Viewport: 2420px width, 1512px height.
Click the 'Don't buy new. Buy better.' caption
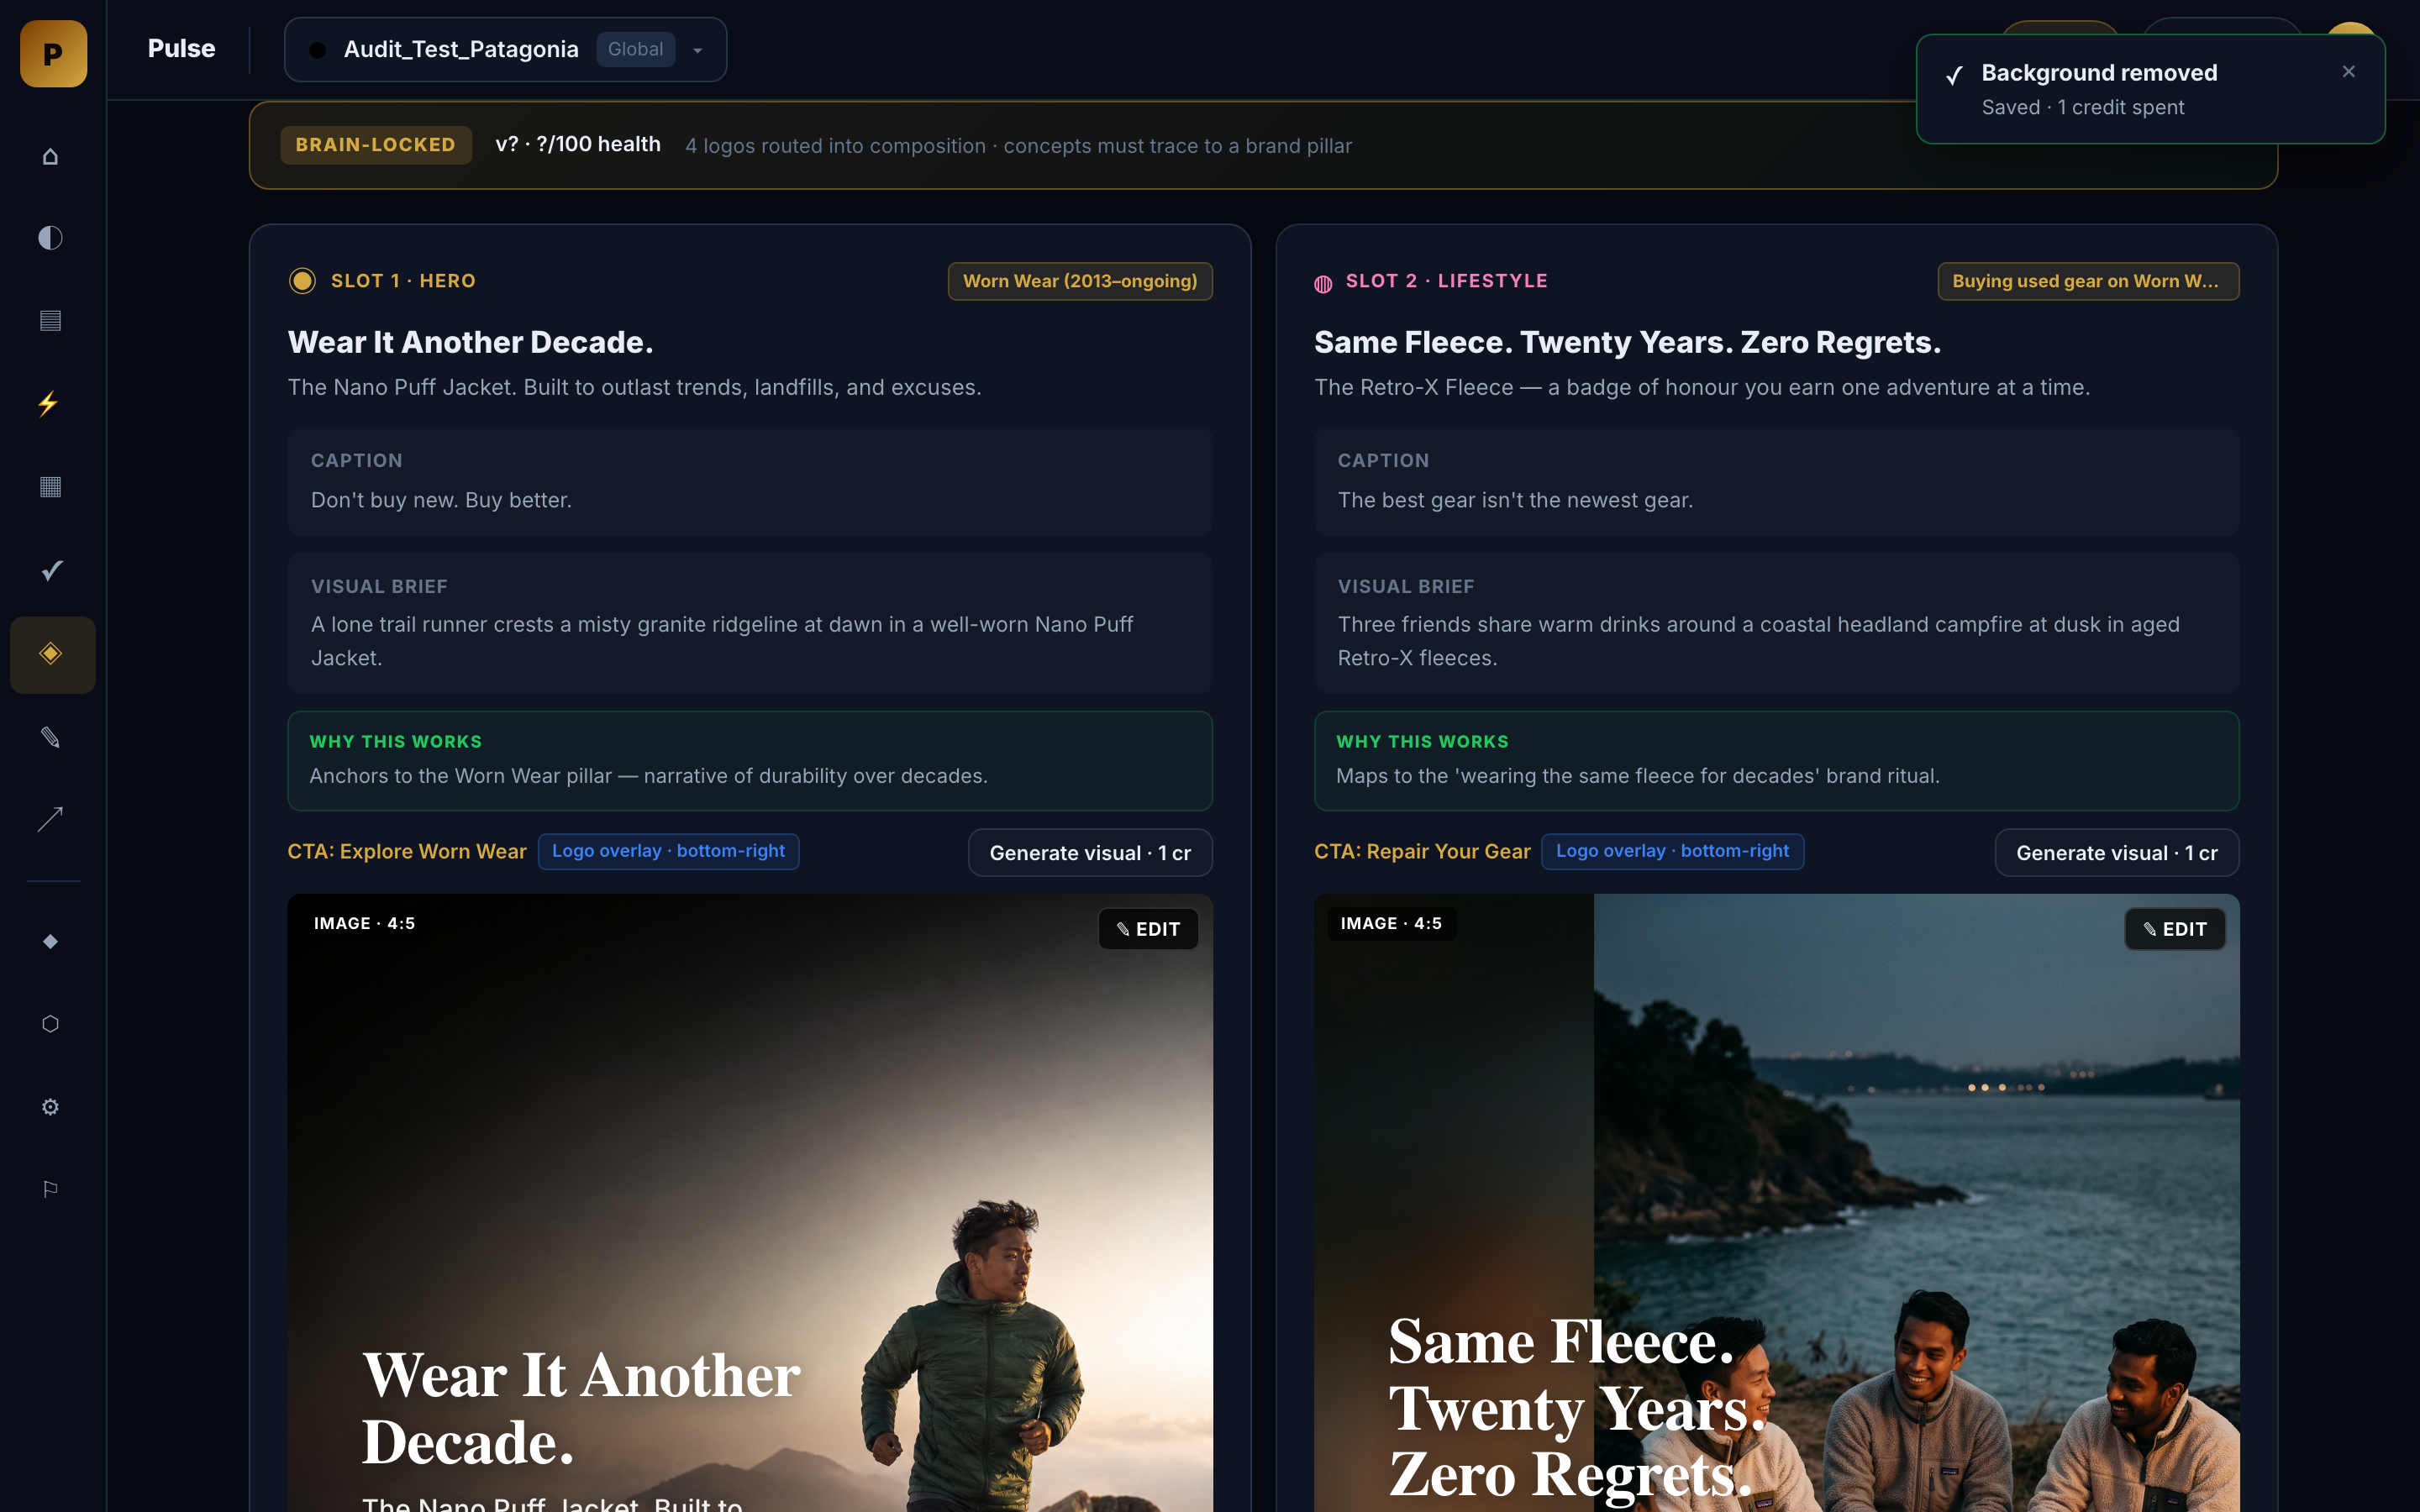(441, 500)
